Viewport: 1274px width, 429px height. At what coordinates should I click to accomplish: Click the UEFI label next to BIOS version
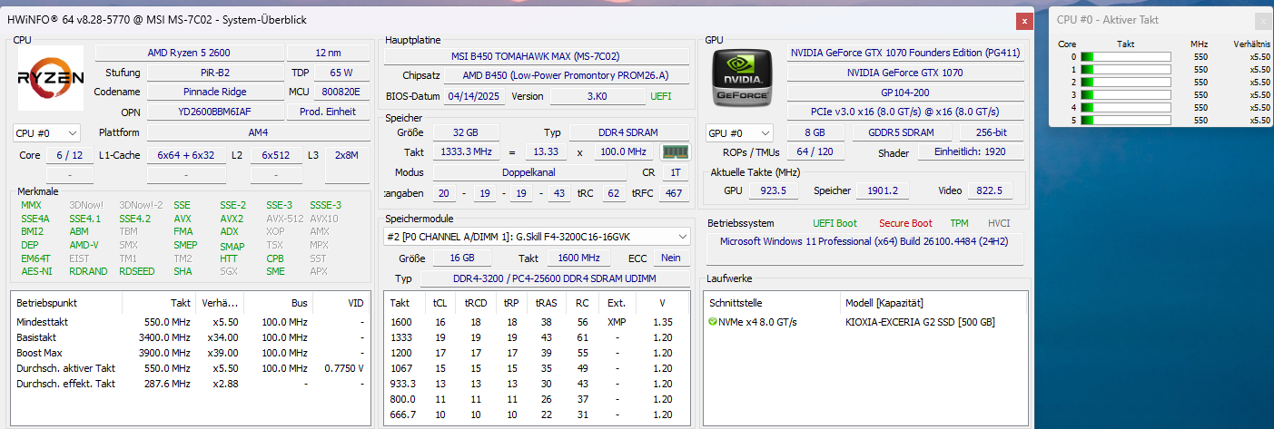click(661, 96)
